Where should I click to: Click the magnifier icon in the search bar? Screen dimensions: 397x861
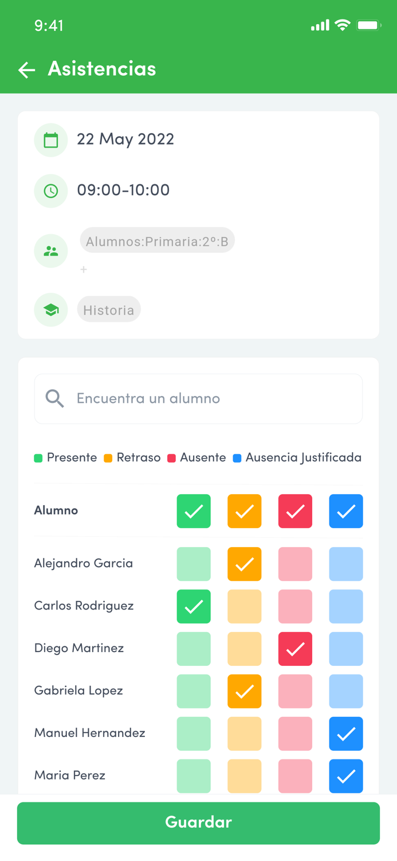(x=54, y=398)
